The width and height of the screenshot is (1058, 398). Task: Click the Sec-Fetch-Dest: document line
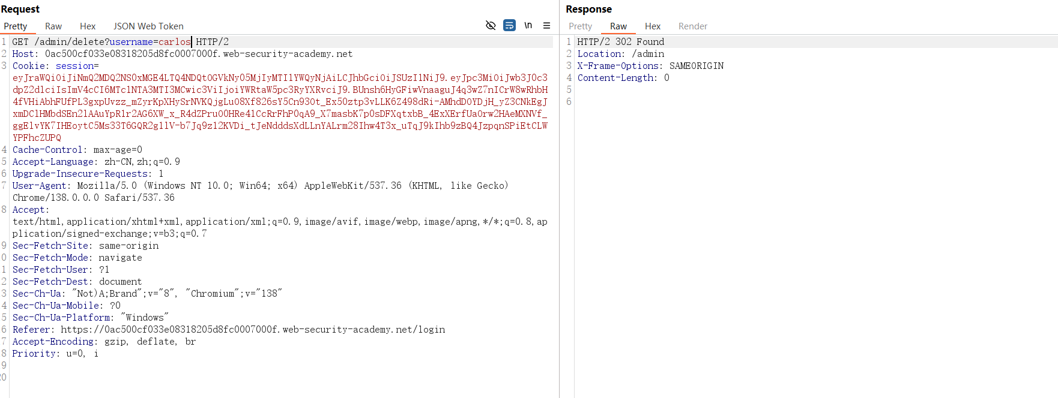(x=77, y=282)
